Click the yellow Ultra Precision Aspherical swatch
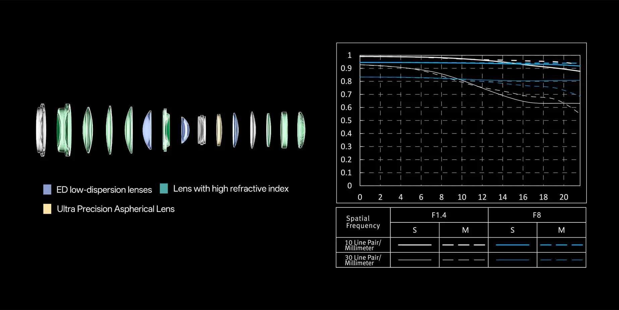The image size is (619, 310). [x=47, y=209]
